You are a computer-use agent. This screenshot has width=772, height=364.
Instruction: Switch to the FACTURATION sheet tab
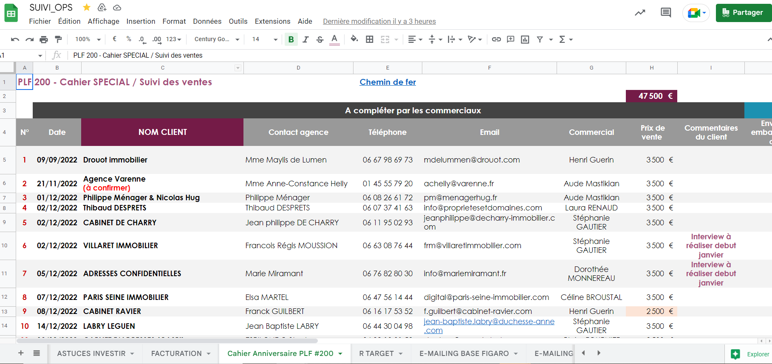pos(176,353)
